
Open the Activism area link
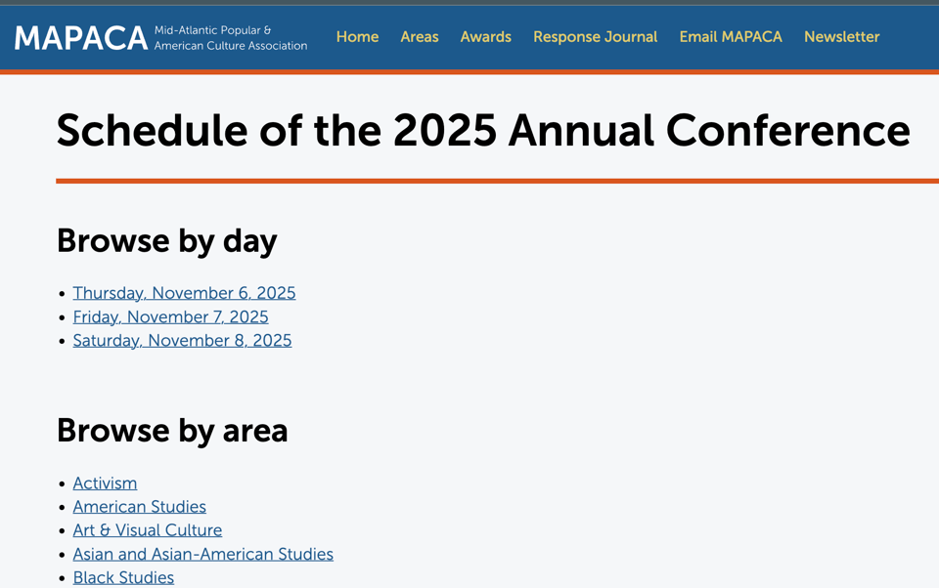tap(105, 483)
